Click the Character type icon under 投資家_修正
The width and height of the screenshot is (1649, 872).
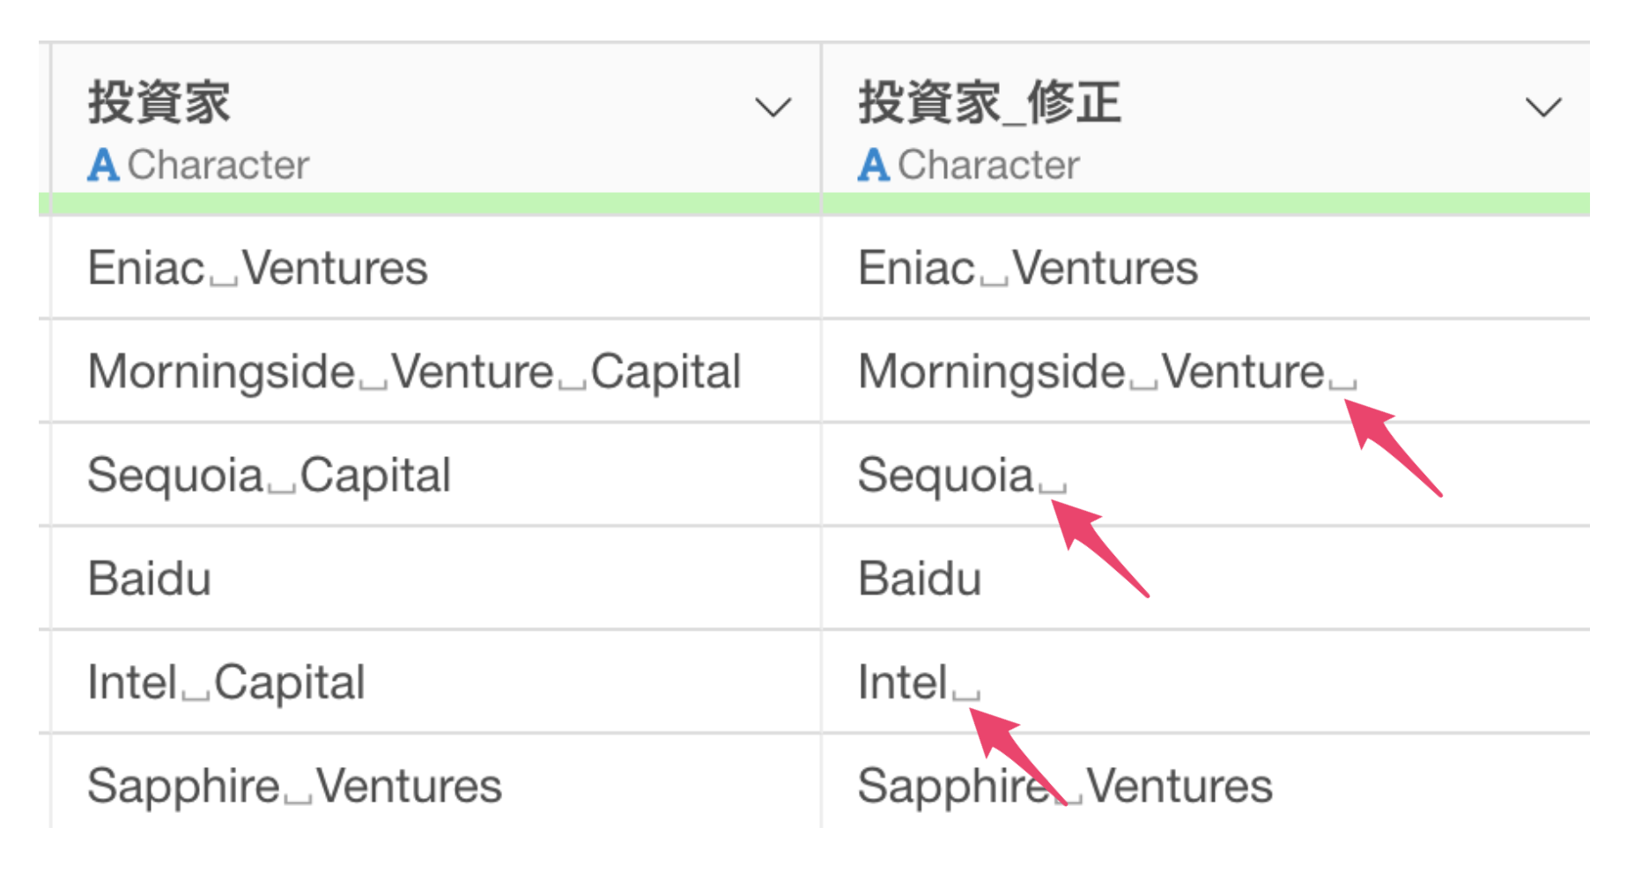coord(874,165)
